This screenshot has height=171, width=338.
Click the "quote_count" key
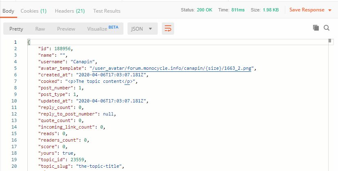click(56, 120)
